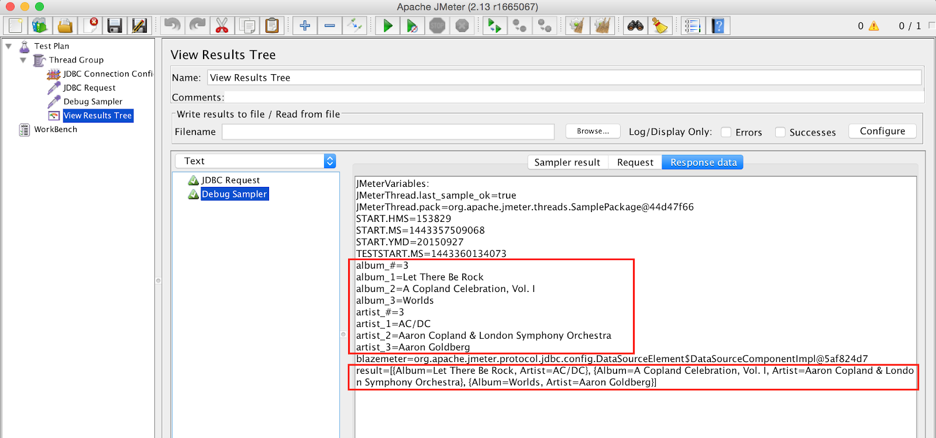
Task: Select the Response data tab
Action: pyautogui.click(x=703, y=162)
